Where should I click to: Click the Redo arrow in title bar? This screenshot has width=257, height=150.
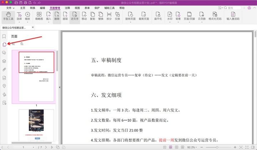(x=39, y=2)
